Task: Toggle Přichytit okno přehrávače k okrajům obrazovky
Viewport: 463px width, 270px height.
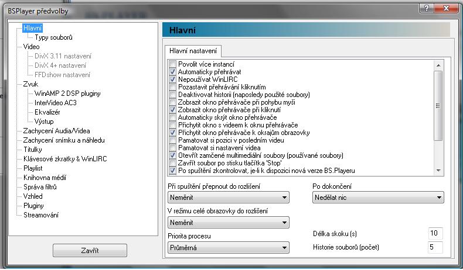Action: coord(173,133)
